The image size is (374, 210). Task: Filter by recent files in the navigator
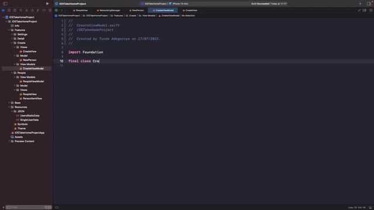[x=47, y=208]
